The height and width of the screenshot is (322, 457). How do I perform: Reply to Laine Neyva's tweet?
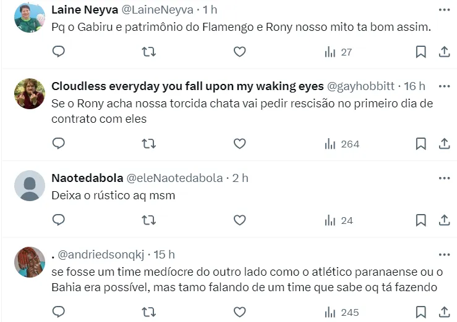(58, 52)
